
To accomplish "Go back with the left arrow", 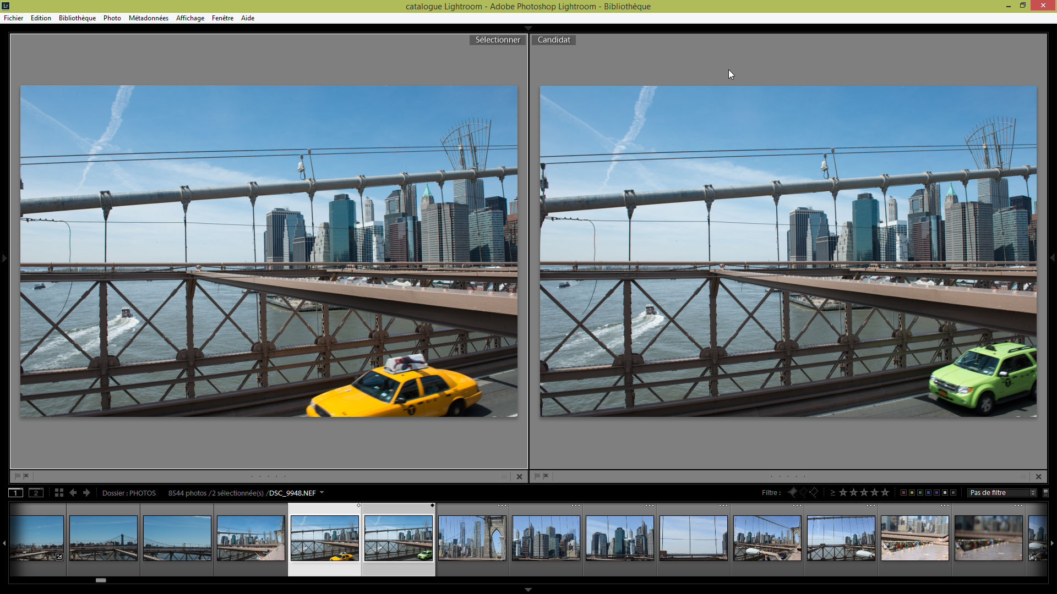I will [x=73, y=493].
